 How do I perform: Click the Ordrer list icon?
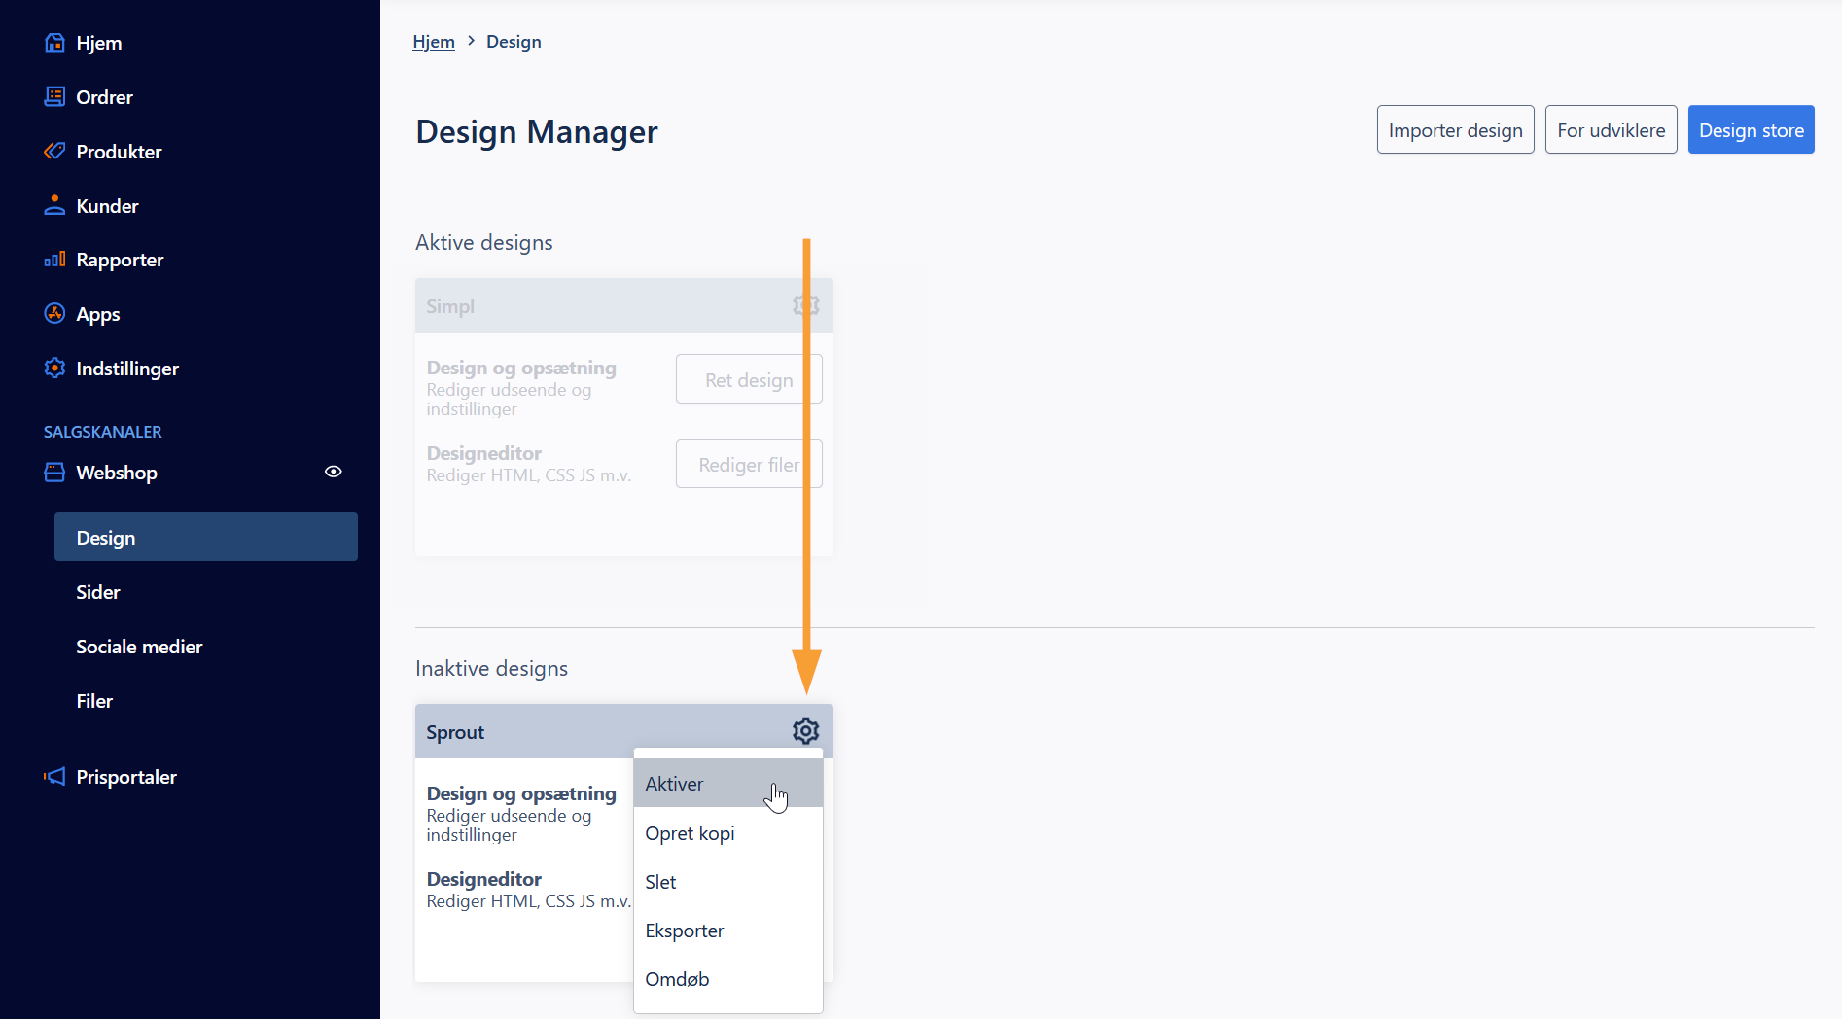(54, 97)
